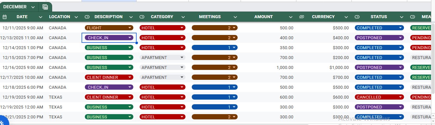
Task: Open the DATE column filter arrow
Action: [x=41, y=17]
